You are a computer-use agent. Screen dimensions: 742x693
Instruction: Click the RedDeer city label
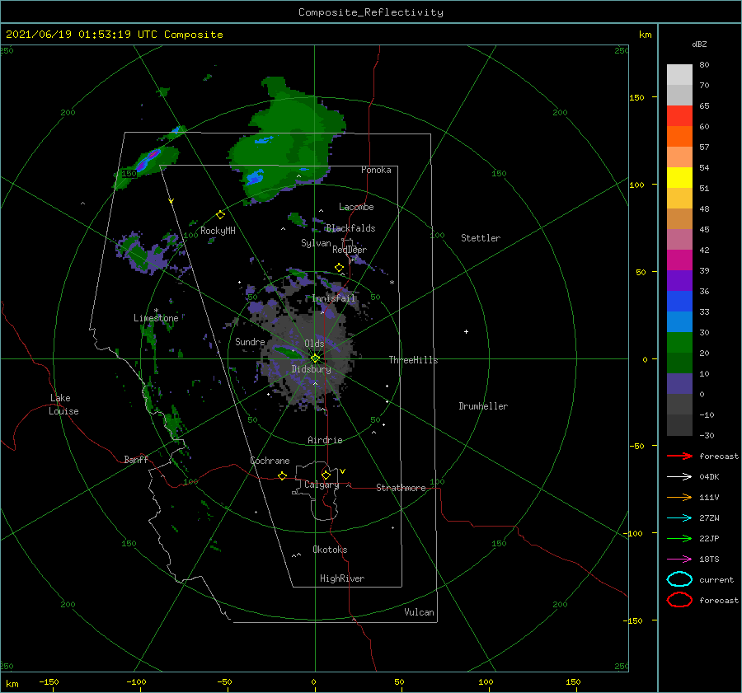[350, 250]
